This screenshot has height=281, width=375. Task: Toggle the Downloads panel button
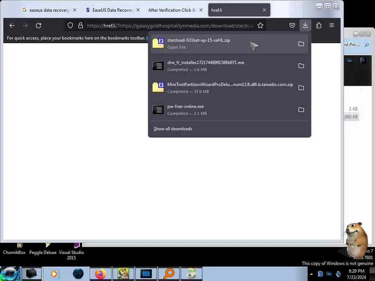(x=305, y=25)
